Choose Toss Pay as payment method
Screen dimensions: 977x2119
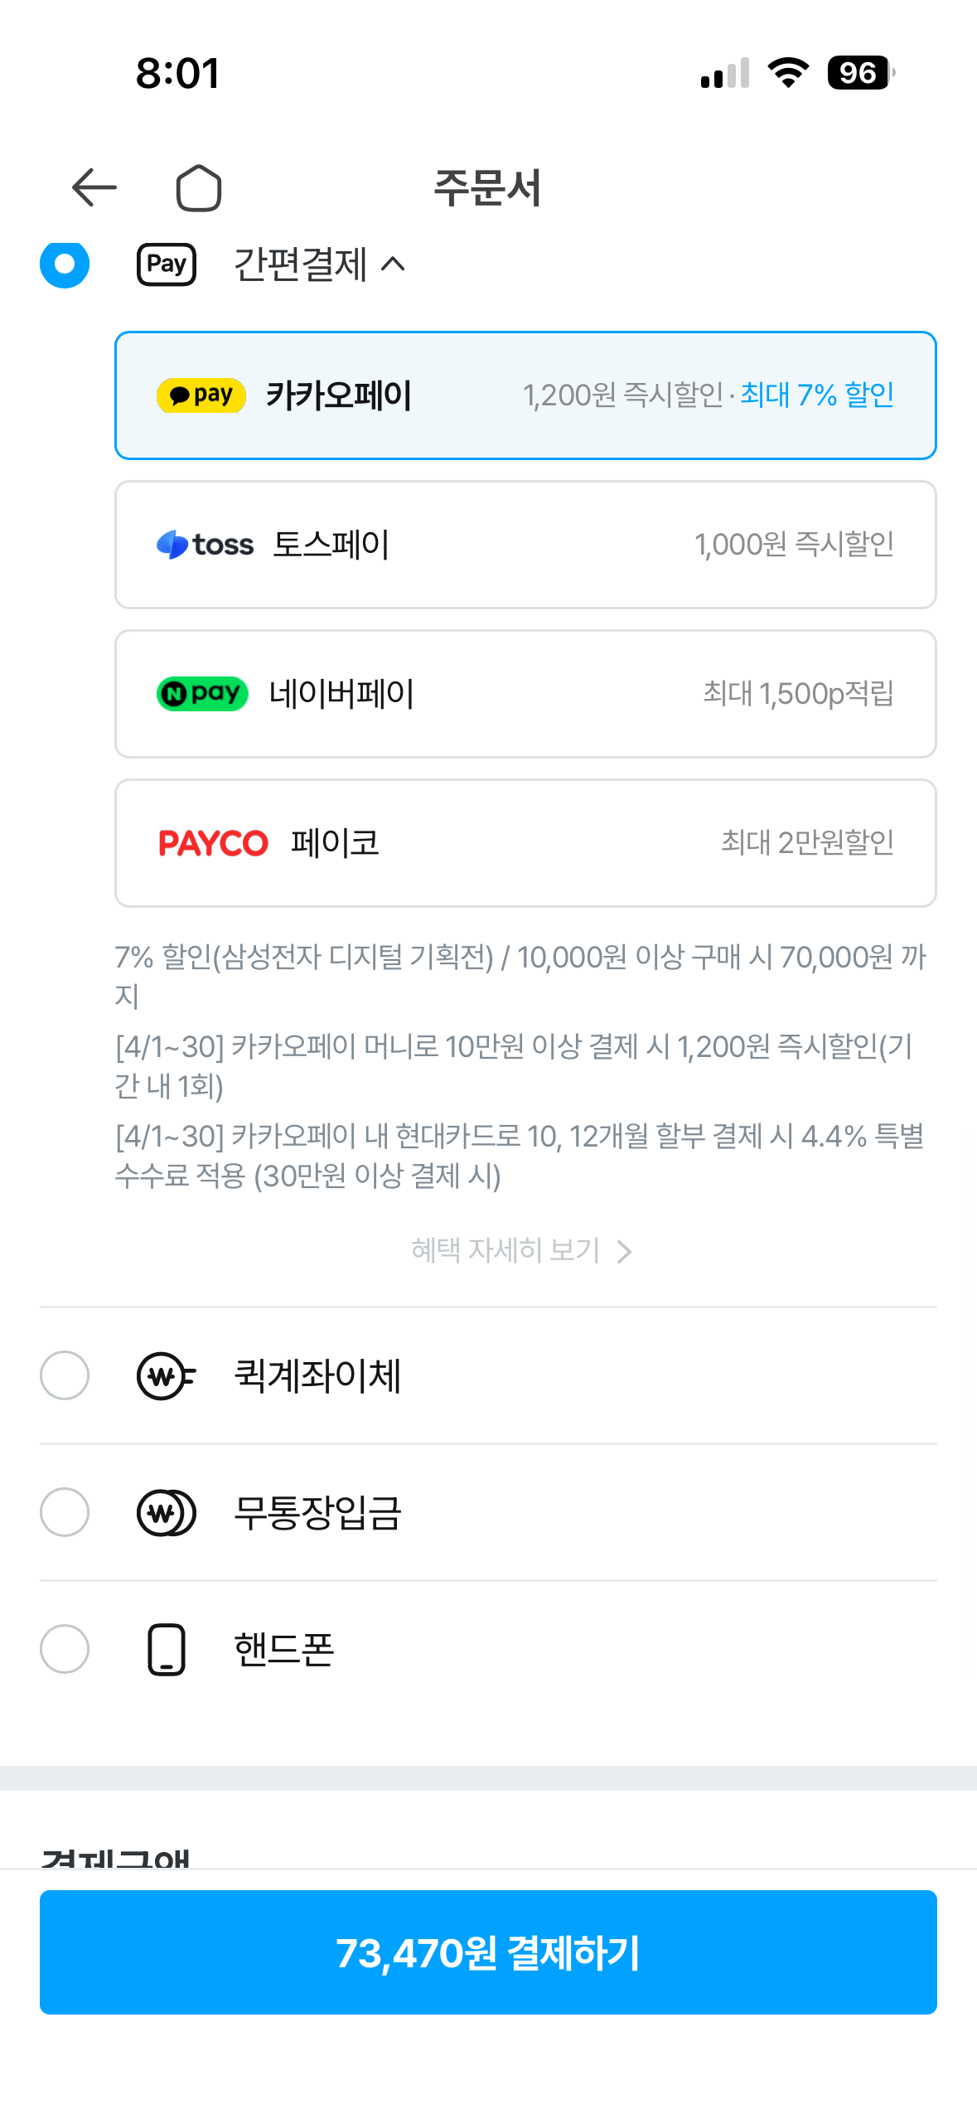click(x=525, y=545)
